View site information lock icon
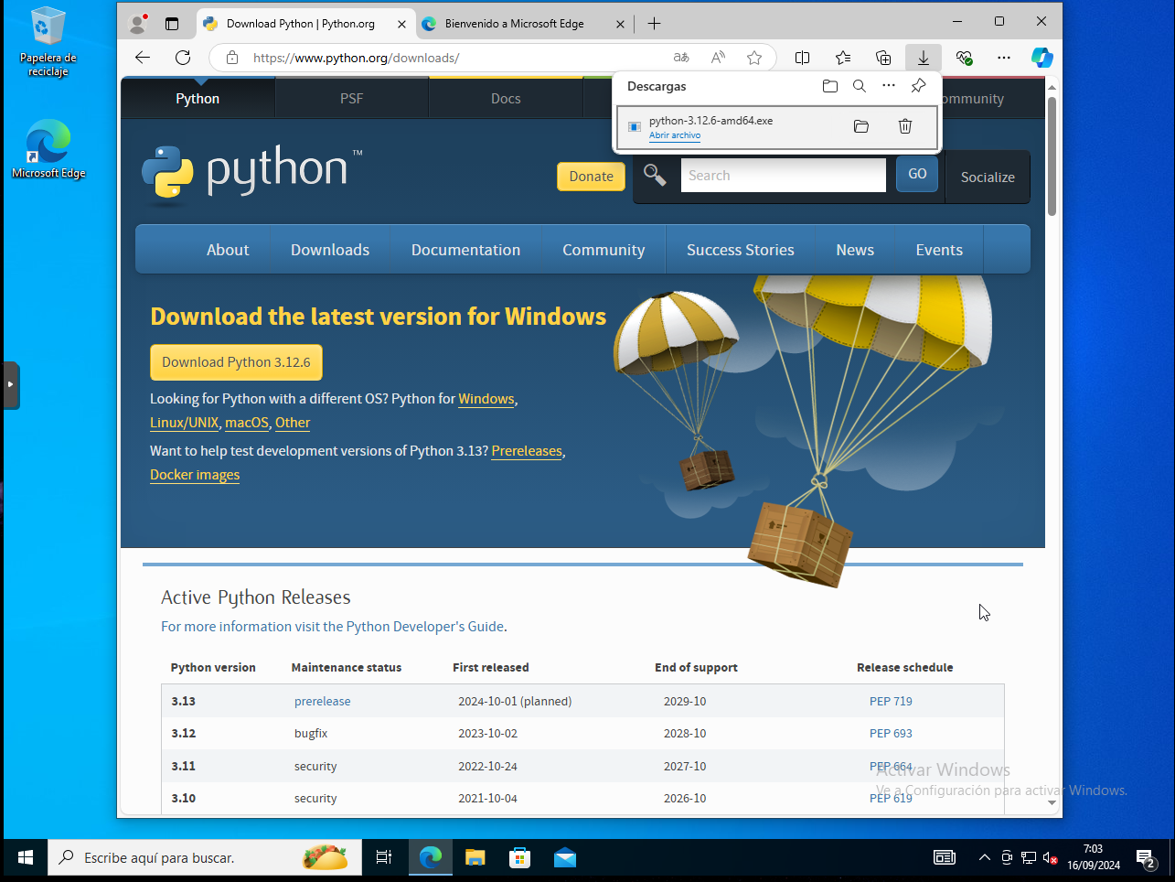Image resolution: width=1175 pixels, height=882 pixels. 232,58
